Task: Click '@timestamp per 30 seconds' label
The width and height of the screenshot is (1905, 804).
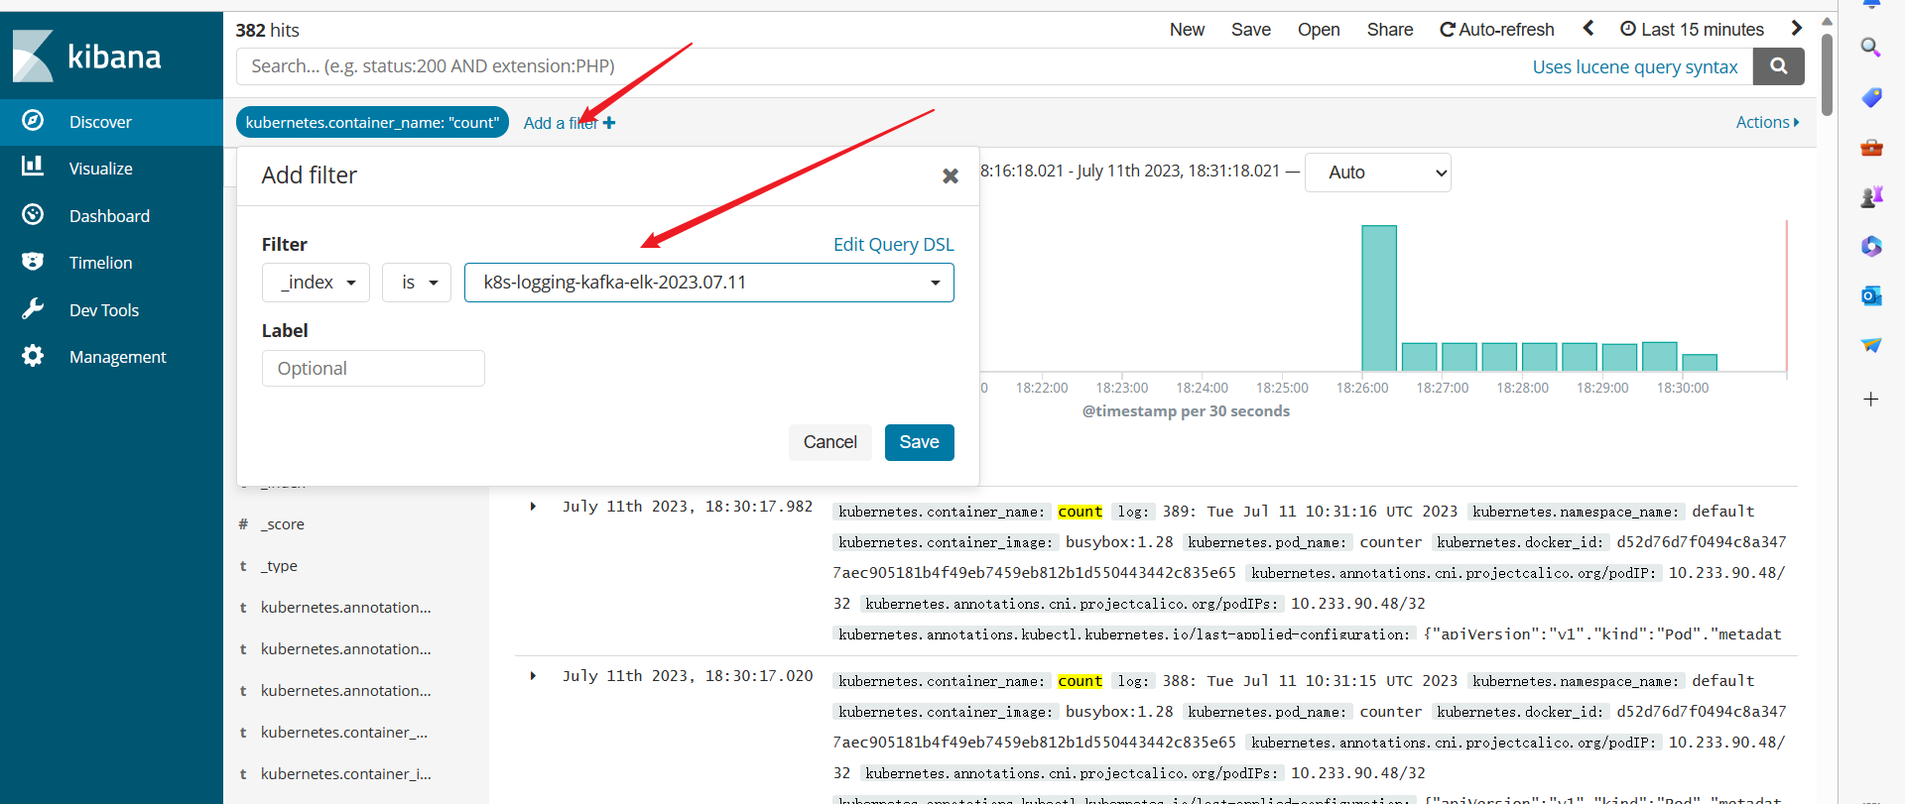Action: click(x=1186, y=410)
